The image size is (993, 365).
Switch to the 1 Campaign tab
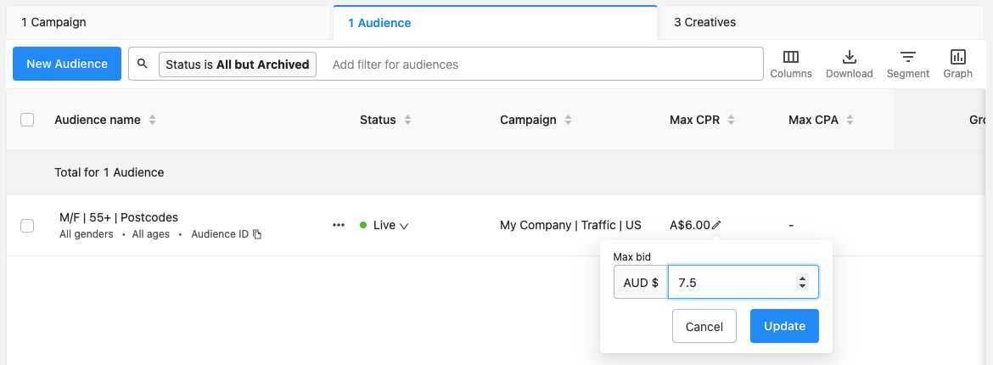point(170,22)
